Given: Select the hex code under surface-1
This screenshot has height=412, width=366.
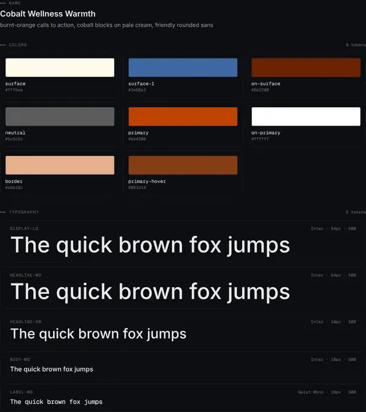Looking at the screenshot, I should coord(137,90).
